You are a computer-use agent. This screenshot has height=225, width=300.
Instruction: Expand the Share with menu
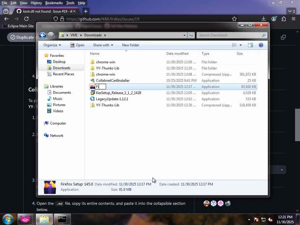point(103,45)
